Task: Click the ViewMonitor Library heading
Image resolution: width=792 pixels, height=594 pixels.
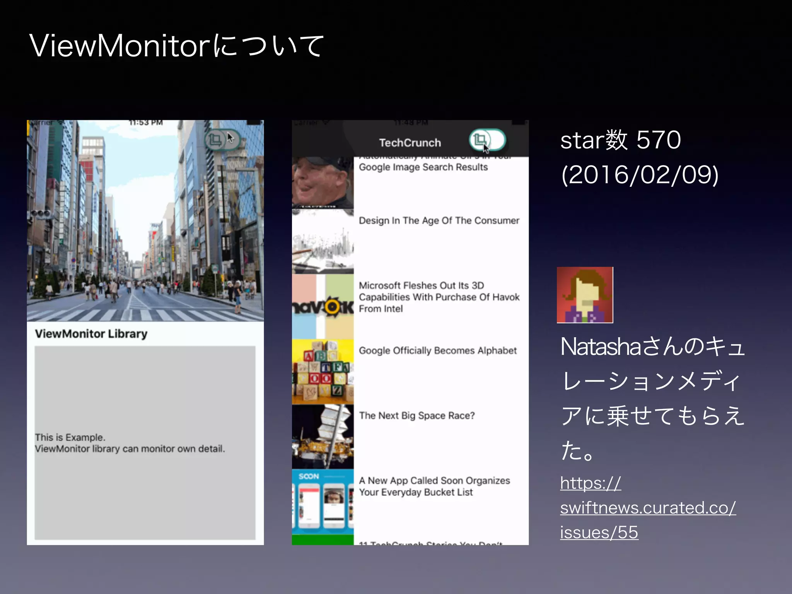Action: (x=91, y=334)
